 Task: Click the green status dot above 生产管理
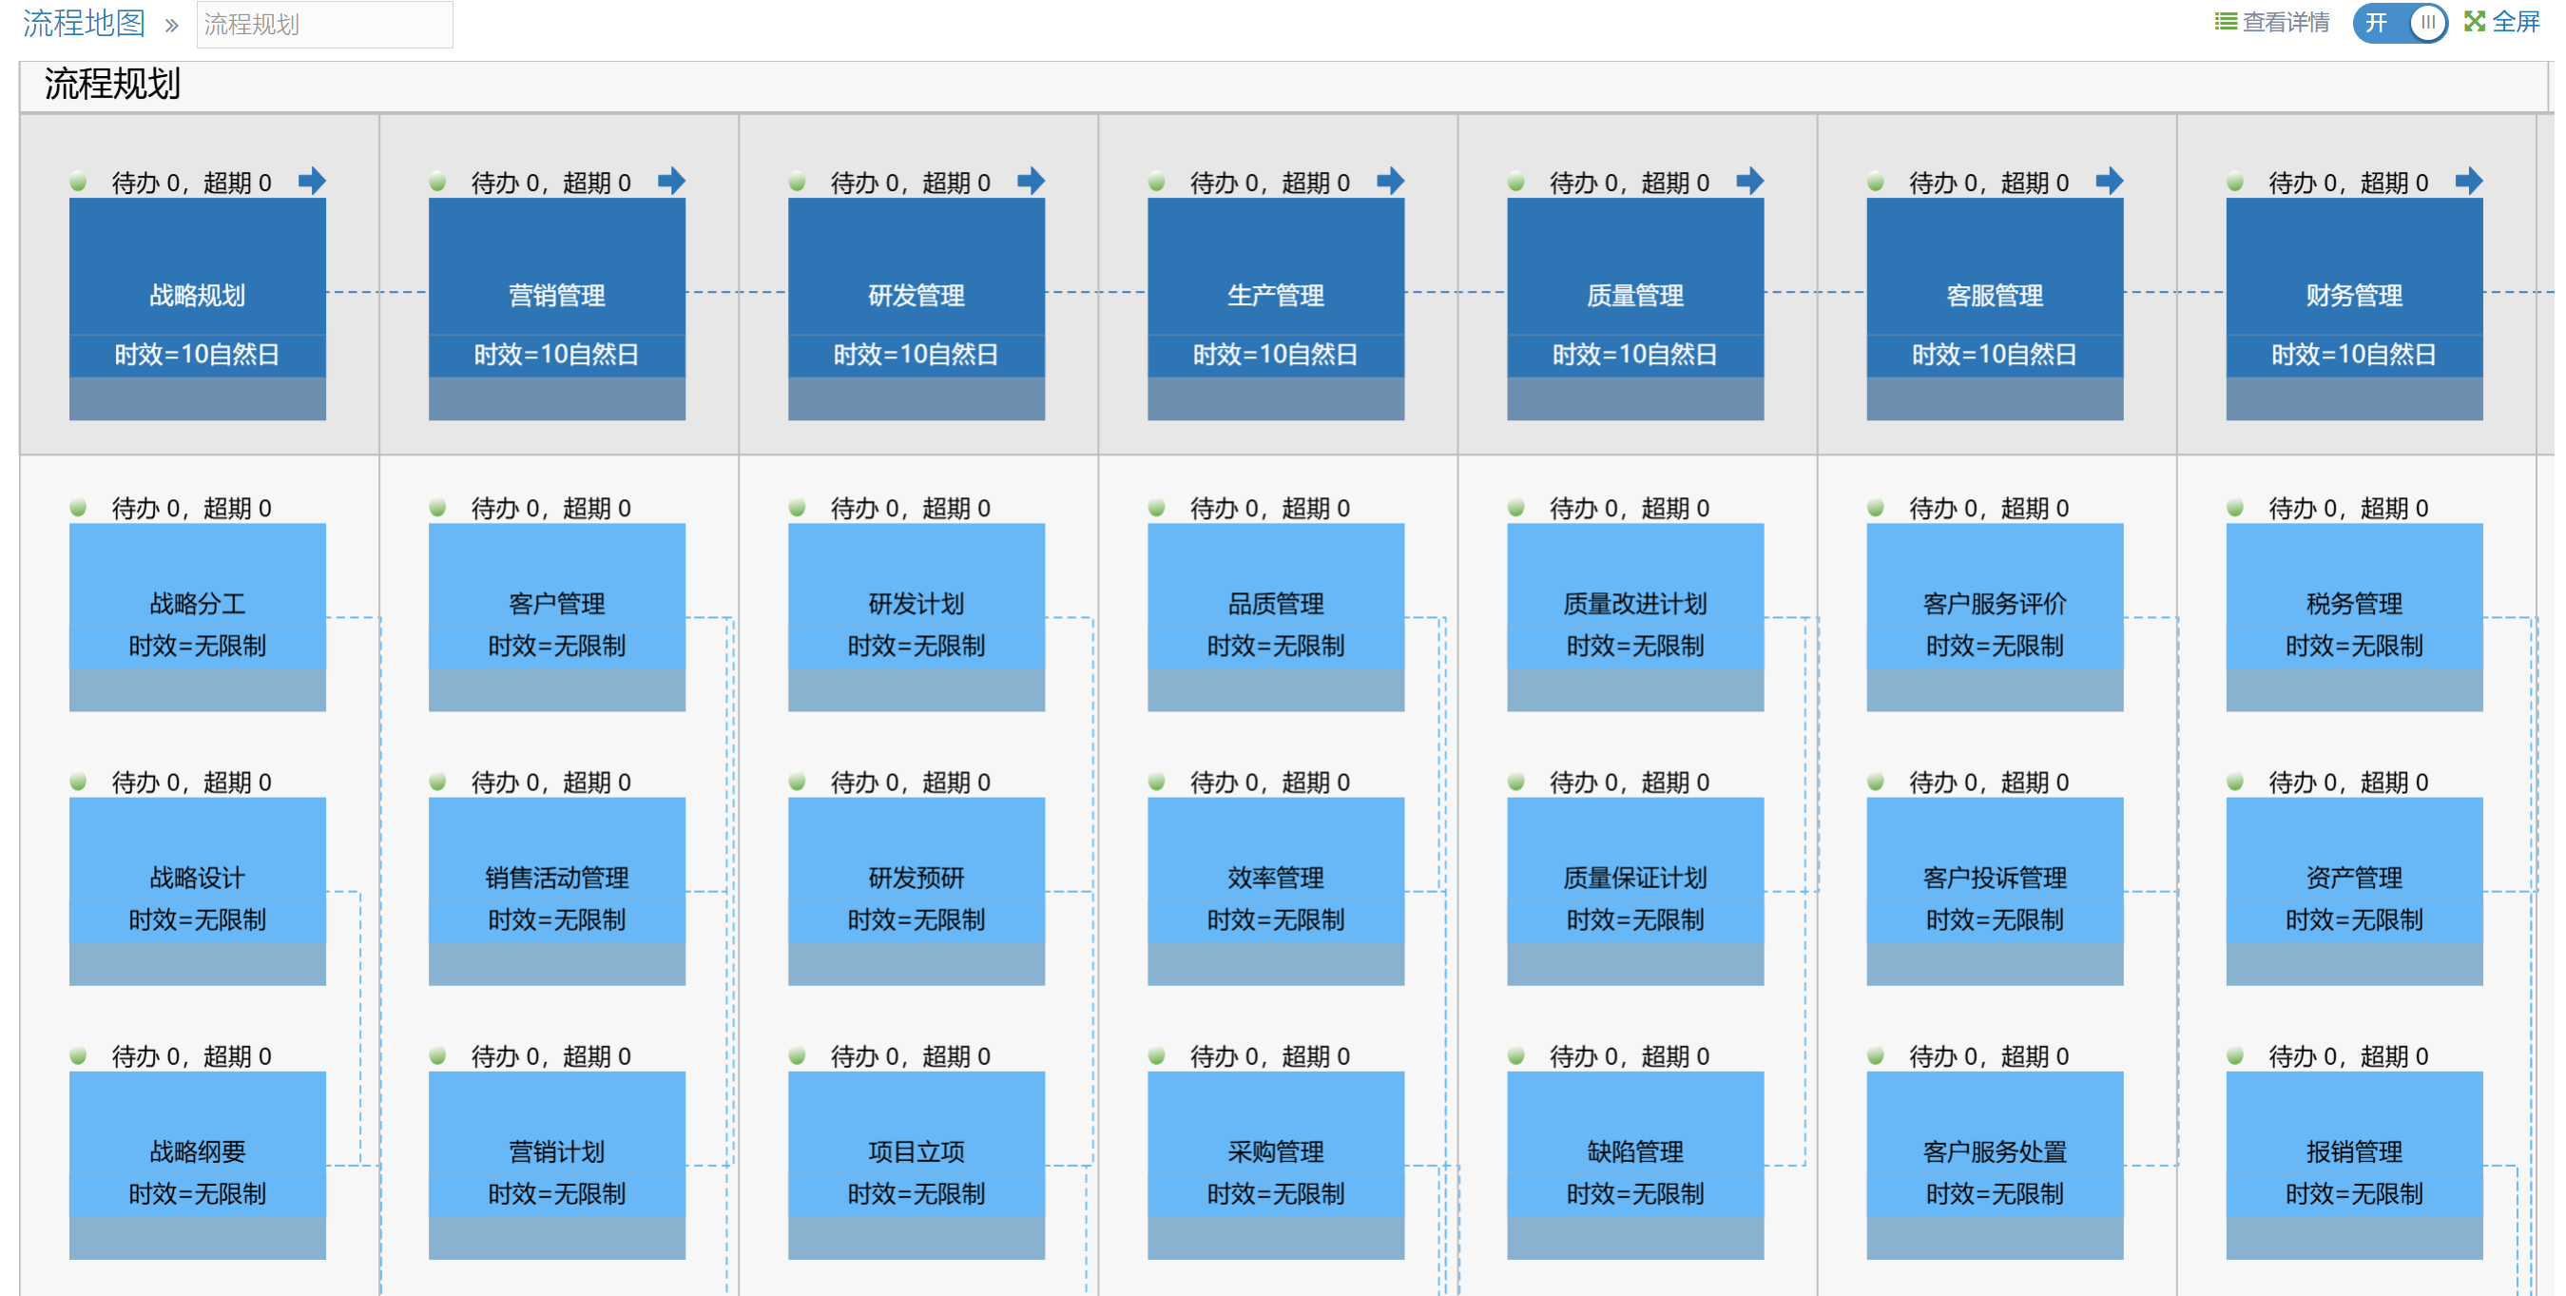point(1157,183)
